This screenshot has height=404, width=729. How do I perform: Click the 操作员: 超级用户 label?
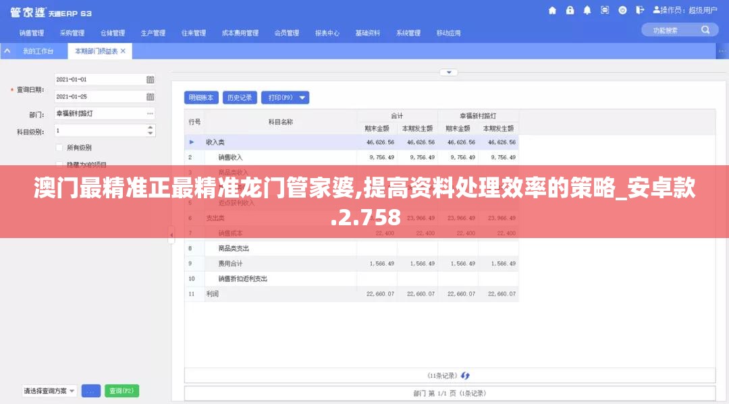(x=688, y=10)
